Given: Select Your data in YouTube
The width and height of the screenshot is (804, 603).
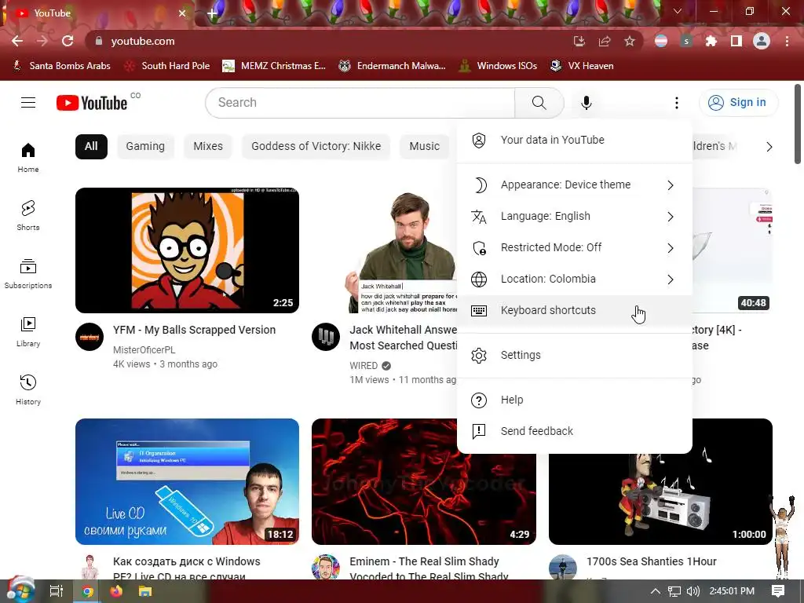Looking at the screenshot, I should coord(574,140).
